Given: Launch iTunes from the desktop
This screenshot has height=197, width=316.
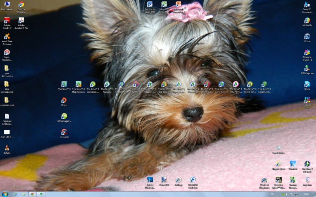Looking at the screenshot, I should [x=307, y=36].
